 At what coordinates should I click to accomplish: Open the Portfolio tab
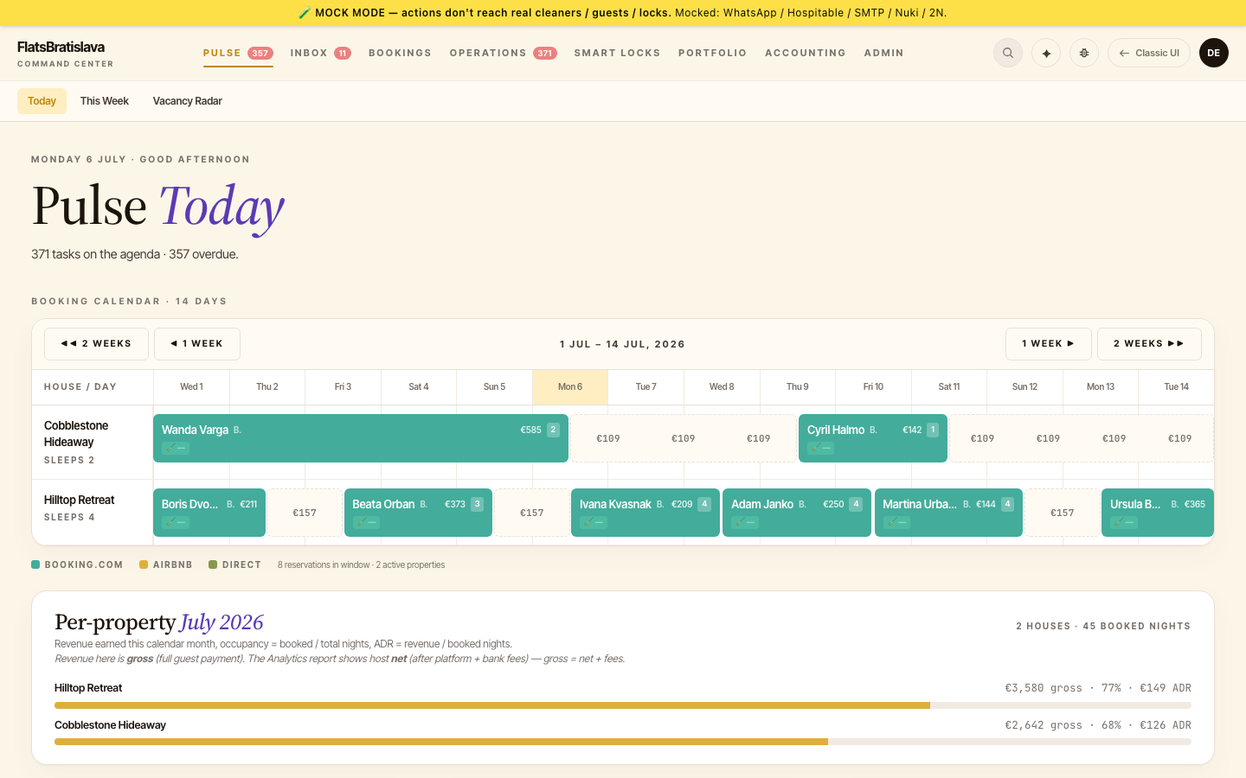pyautogui.click(x=712, y=53)
